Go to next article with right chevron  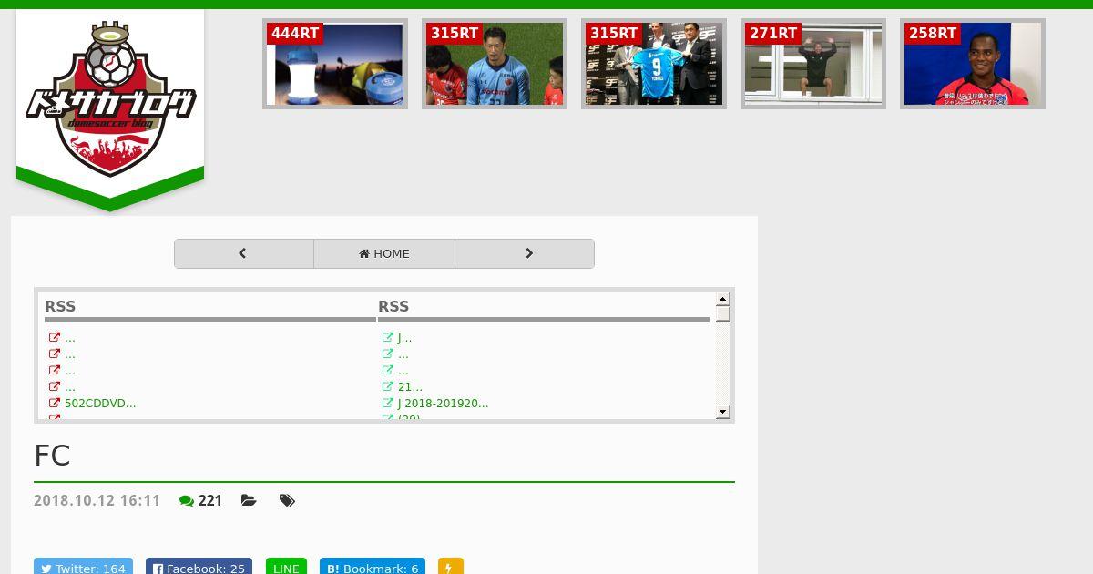(x=525, y=253)
